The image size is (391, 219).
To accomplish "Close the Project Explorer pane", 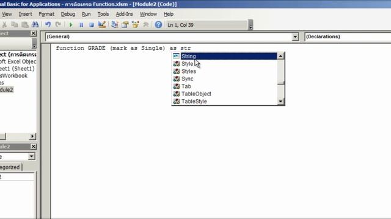I will coord(34,33).
